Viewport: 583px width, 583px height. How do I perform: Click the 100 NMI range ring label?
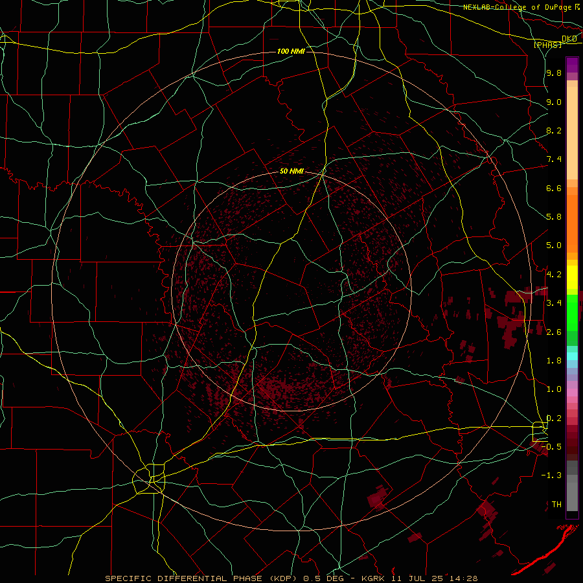click(x=291, y=51)
